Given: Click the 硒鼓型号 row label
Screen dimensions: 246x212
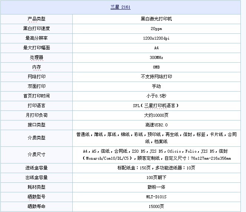Looking at the screenshot, I should point(36,197).
